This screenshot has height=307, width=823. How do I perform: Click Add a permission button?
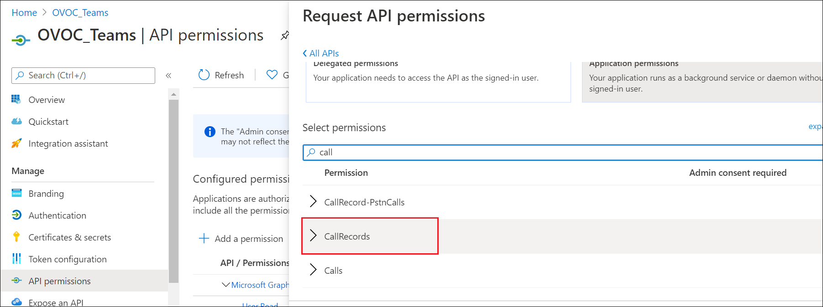coord(241,239)
